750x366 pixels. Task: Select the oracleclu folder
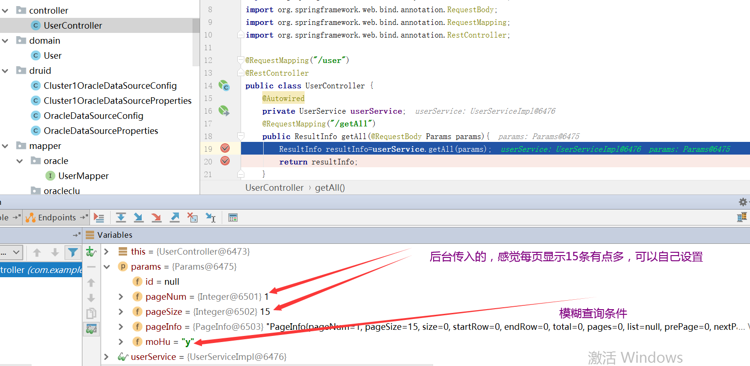[x=62, y=191]
